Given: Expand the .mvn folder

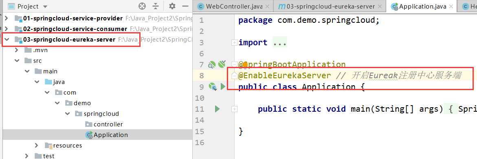Looking at the screenshot, I should (x=17, y=50).
